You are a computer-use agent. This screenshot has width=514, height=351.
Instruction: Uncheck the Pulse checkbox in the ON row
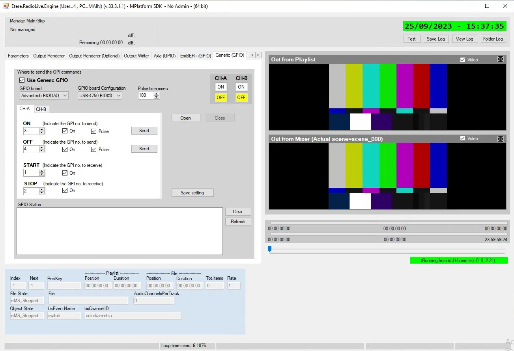[93, 131]
